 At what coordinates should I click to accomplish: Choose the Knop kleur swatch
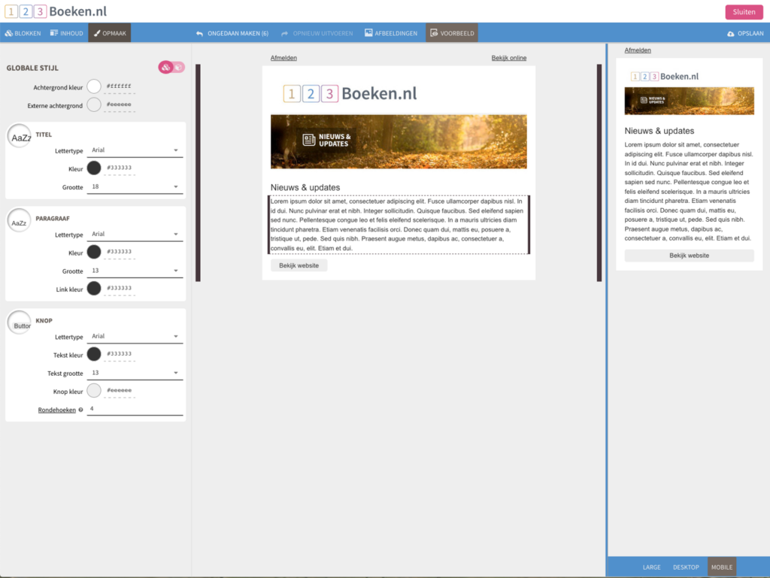pos(94,391)
